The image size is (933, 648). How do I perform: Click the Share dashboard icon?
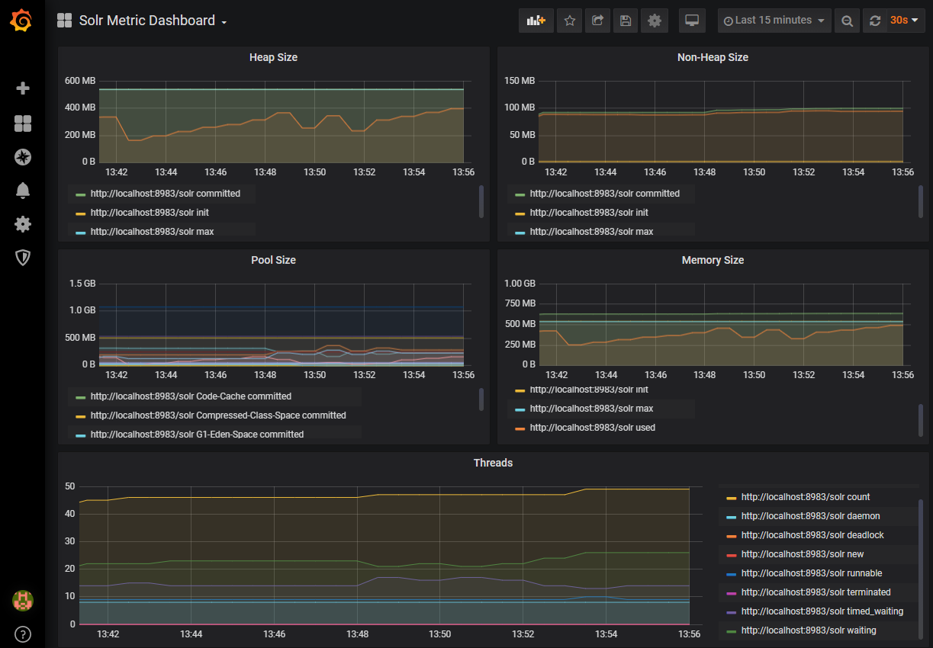[x=597, y=21]
